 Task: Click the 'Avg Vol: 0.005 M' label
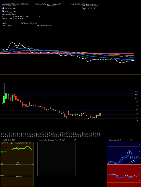coord(90,5)
